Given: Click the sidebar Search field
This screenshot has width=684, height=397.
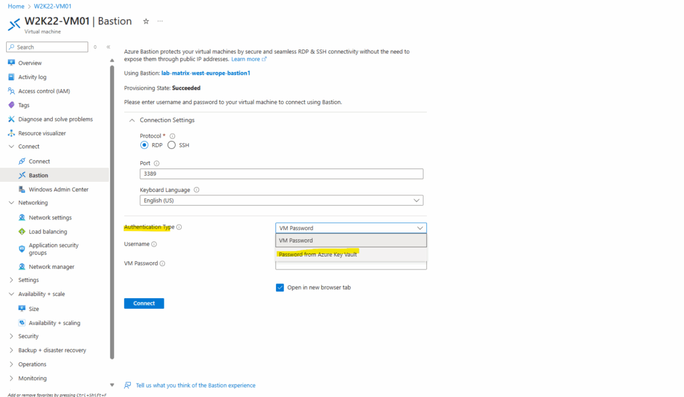Looking at the screenshot, I should tap(47, 47).
